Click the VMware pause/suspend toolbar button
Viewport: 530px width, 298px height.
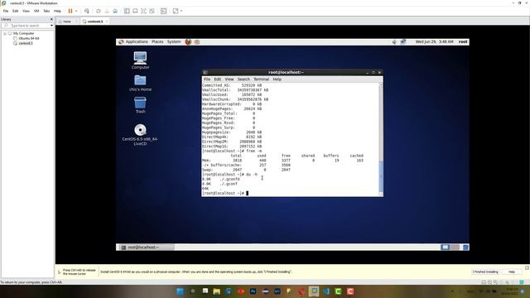70,11
